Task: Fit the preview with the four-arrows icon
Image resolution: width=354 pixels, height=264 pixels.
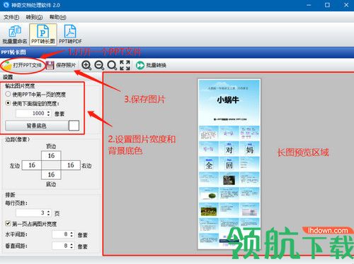Action: click(x=125, y=65)
